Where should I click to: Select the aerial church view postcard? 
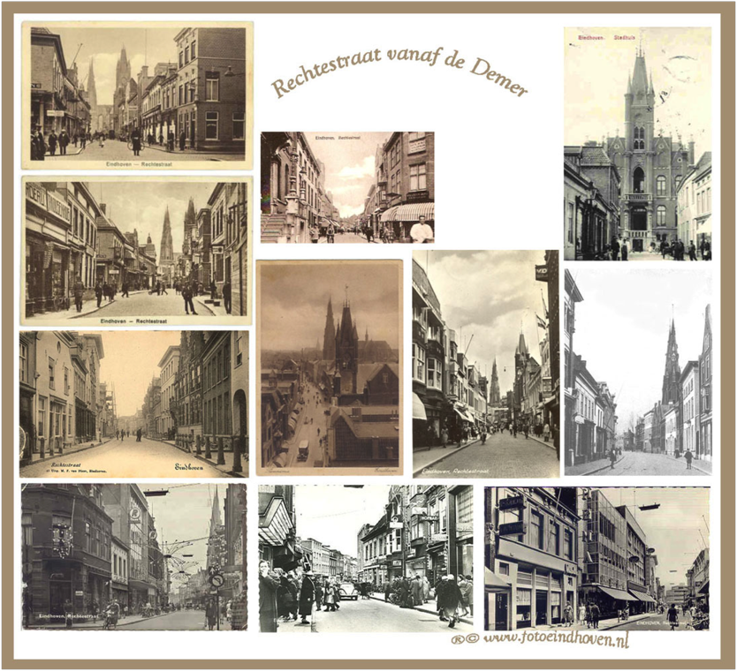(330, 367)
